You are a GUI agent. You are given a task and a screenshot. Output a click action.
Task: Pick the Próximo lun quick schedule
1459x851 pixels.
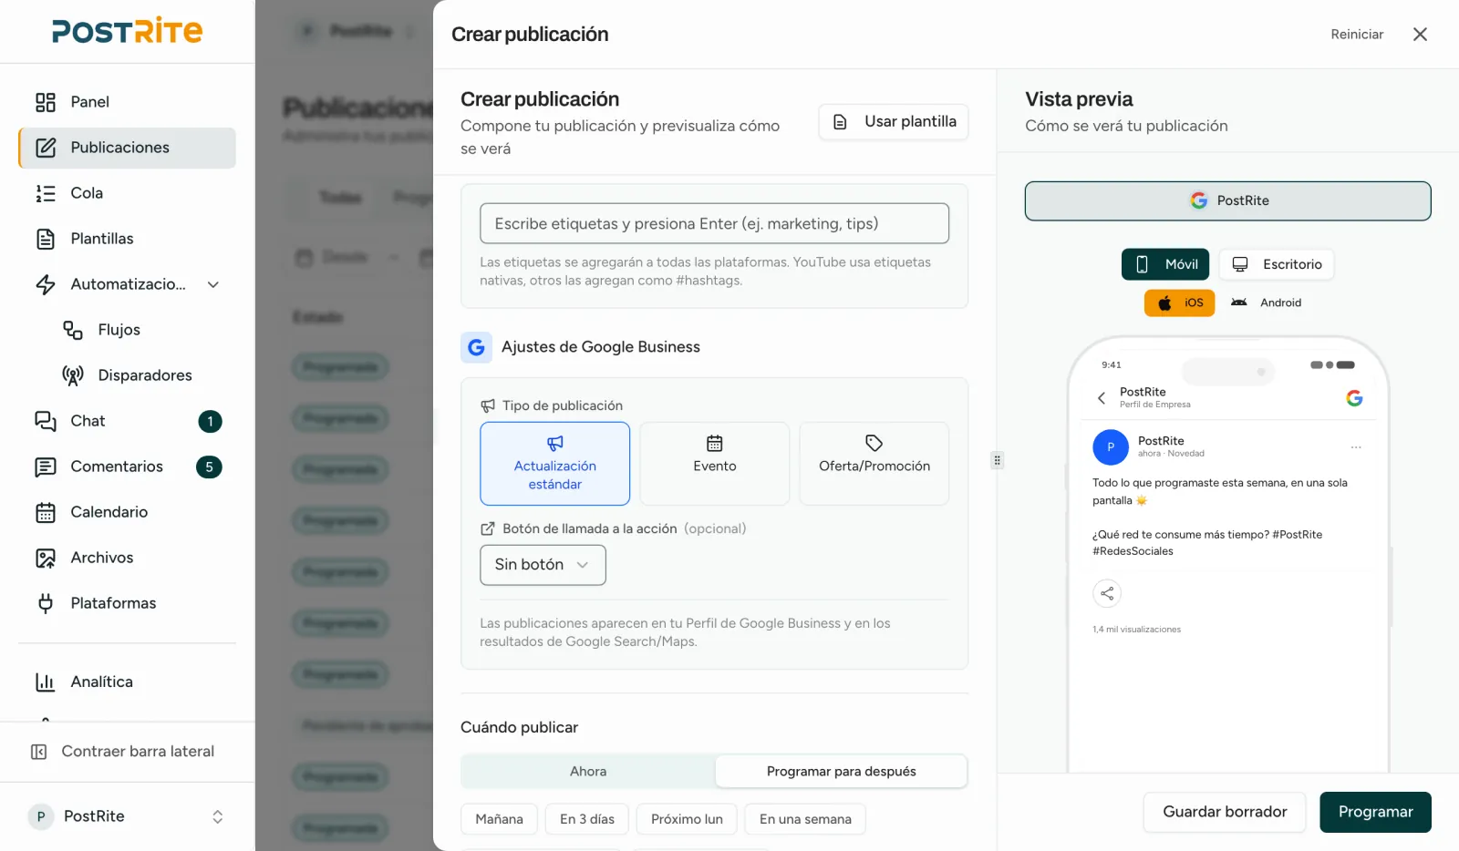(687, 819)
